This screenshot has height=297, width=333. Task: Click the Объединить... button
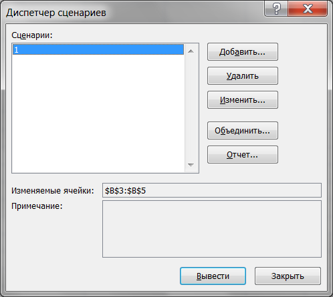[x=243, y=131]
